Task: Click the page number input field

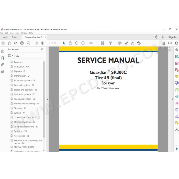Action: (49, 43)
